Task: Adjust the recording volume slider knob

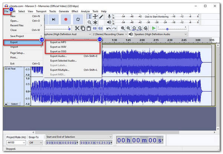Action: point(69,29)
